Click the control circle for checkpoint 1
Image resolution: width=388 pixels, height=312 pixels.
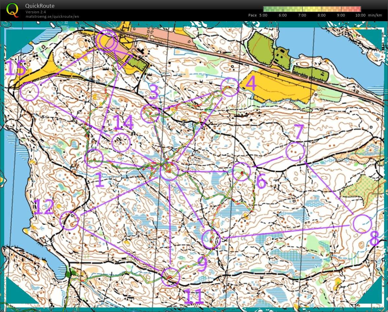point(94,158)
